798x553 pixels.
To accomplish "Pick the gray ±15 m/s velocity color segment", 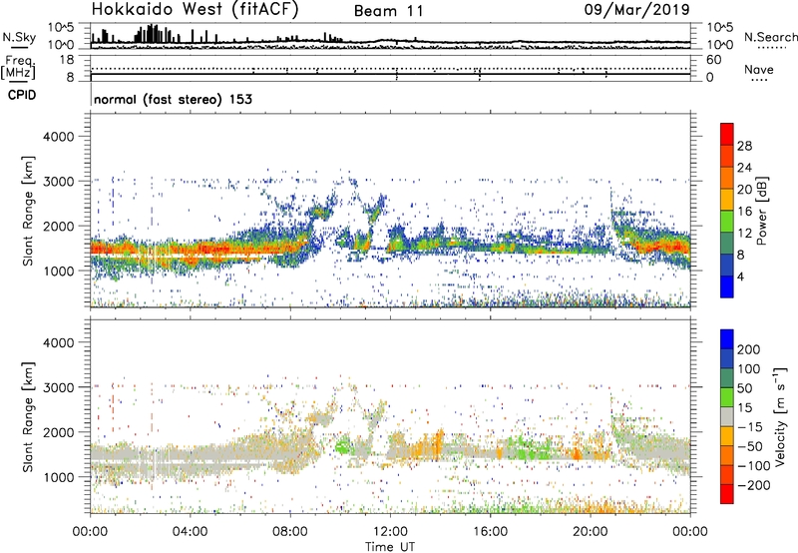I will click(x=727, y=417).
